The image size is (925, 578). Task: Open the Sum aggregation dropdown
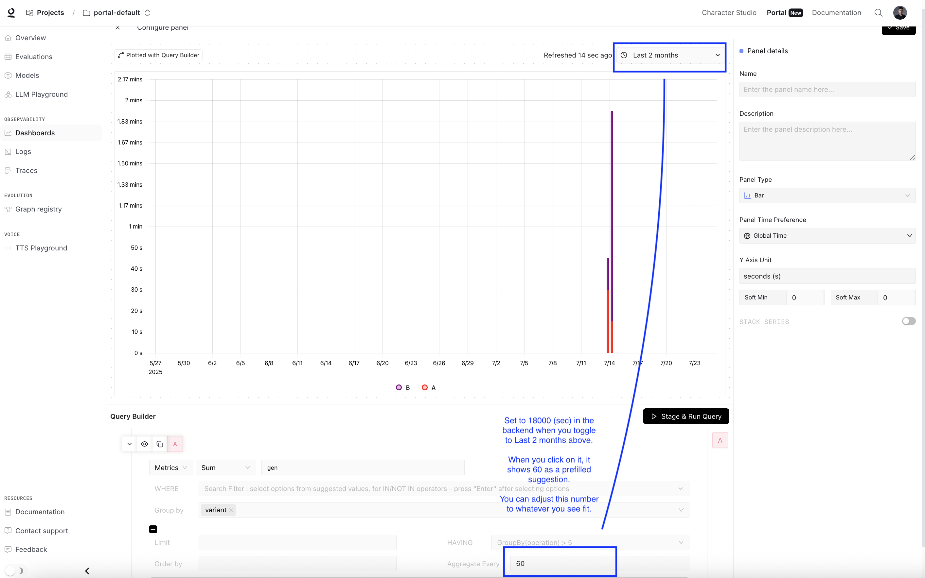tap(225, 467)
